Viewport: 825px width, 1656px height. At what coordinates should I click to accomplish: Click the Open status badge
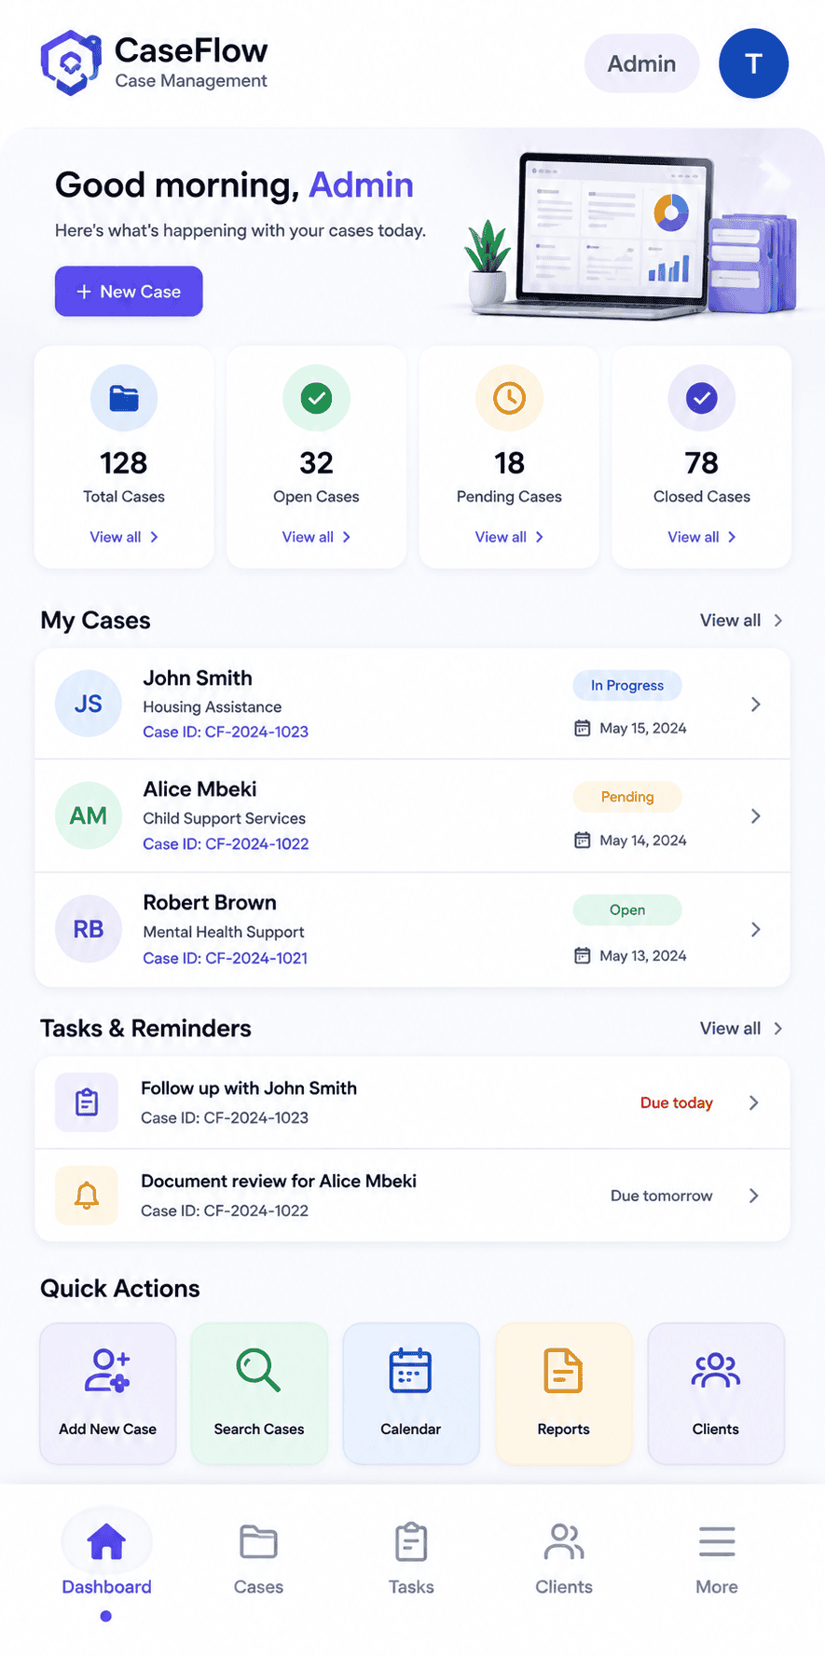click(627, 910)
